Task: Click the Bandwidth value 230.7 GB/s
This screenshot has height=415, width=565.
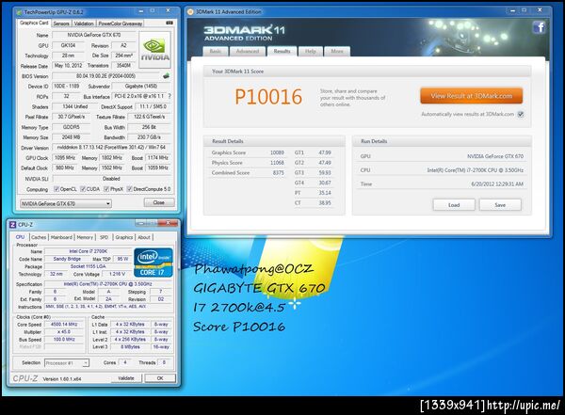Action: pyautogui.click(x=149, y=137)
